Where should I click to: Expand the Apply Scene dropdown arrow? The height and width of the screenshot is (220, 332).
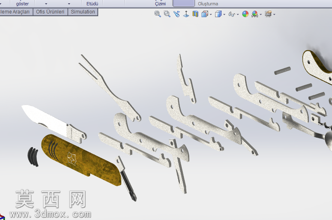pos(261,14)
